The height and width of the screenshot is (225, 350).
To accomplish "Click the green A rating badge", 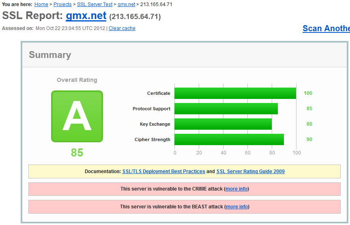I will 77,116.
